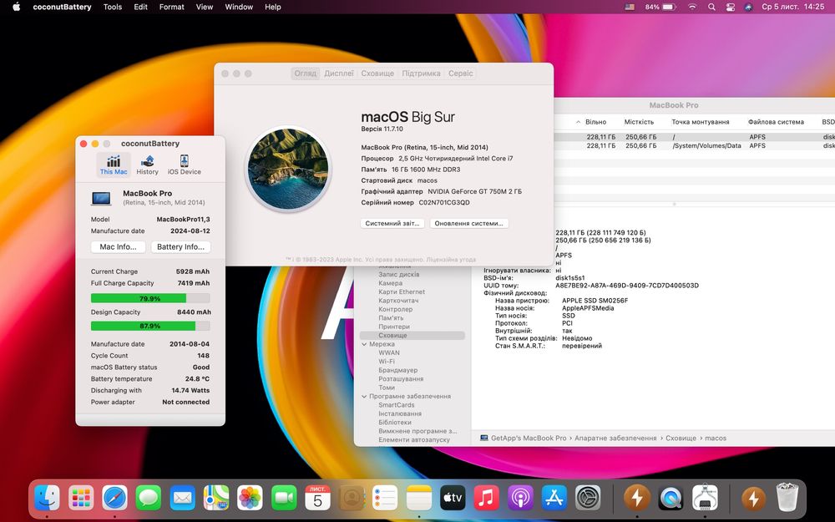Viewport: 835px width, 522px height.
Task: Click the Системний звіт... button
Action: click(x=392, y=223)
